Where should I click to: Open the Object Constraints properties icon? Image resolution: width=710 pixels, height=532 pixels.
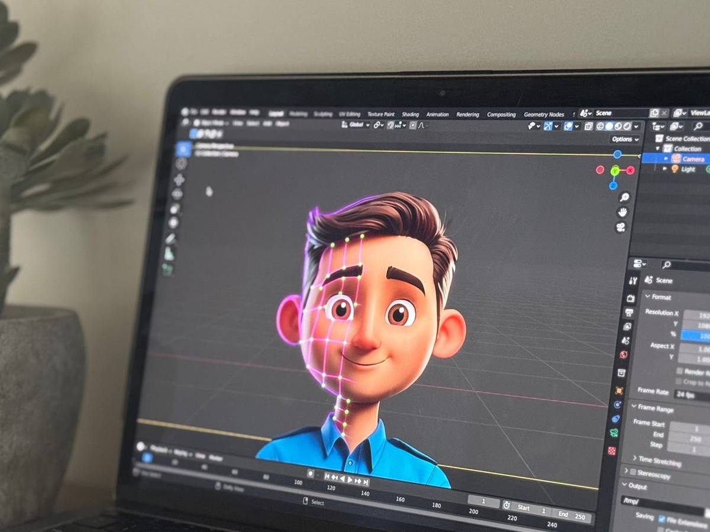pyautogui.click(x=616, y=419)
